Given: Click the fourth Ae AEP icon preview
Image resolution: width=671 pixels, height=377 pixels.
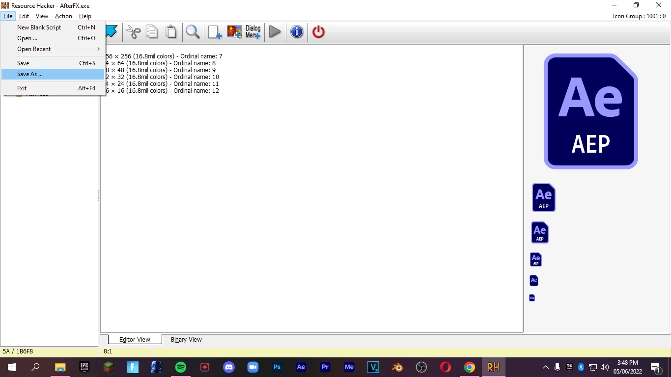Looking at the screenshot, I should (536, 260).
